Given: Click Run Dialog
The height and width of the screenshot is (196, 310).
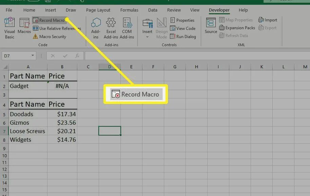Looking at the screenshot, I should [x=183, y=36].
